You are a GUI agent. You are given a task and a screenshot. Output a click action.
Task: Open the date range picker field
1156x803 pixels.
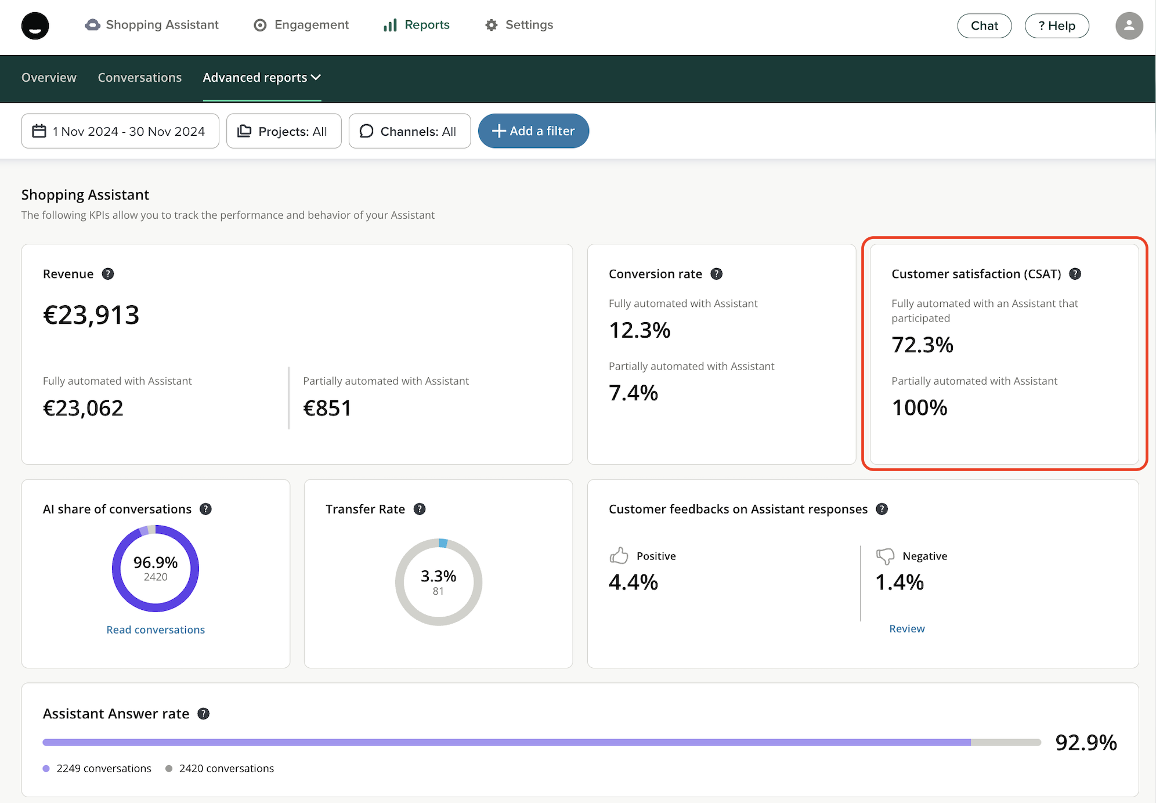pos(120,131)
